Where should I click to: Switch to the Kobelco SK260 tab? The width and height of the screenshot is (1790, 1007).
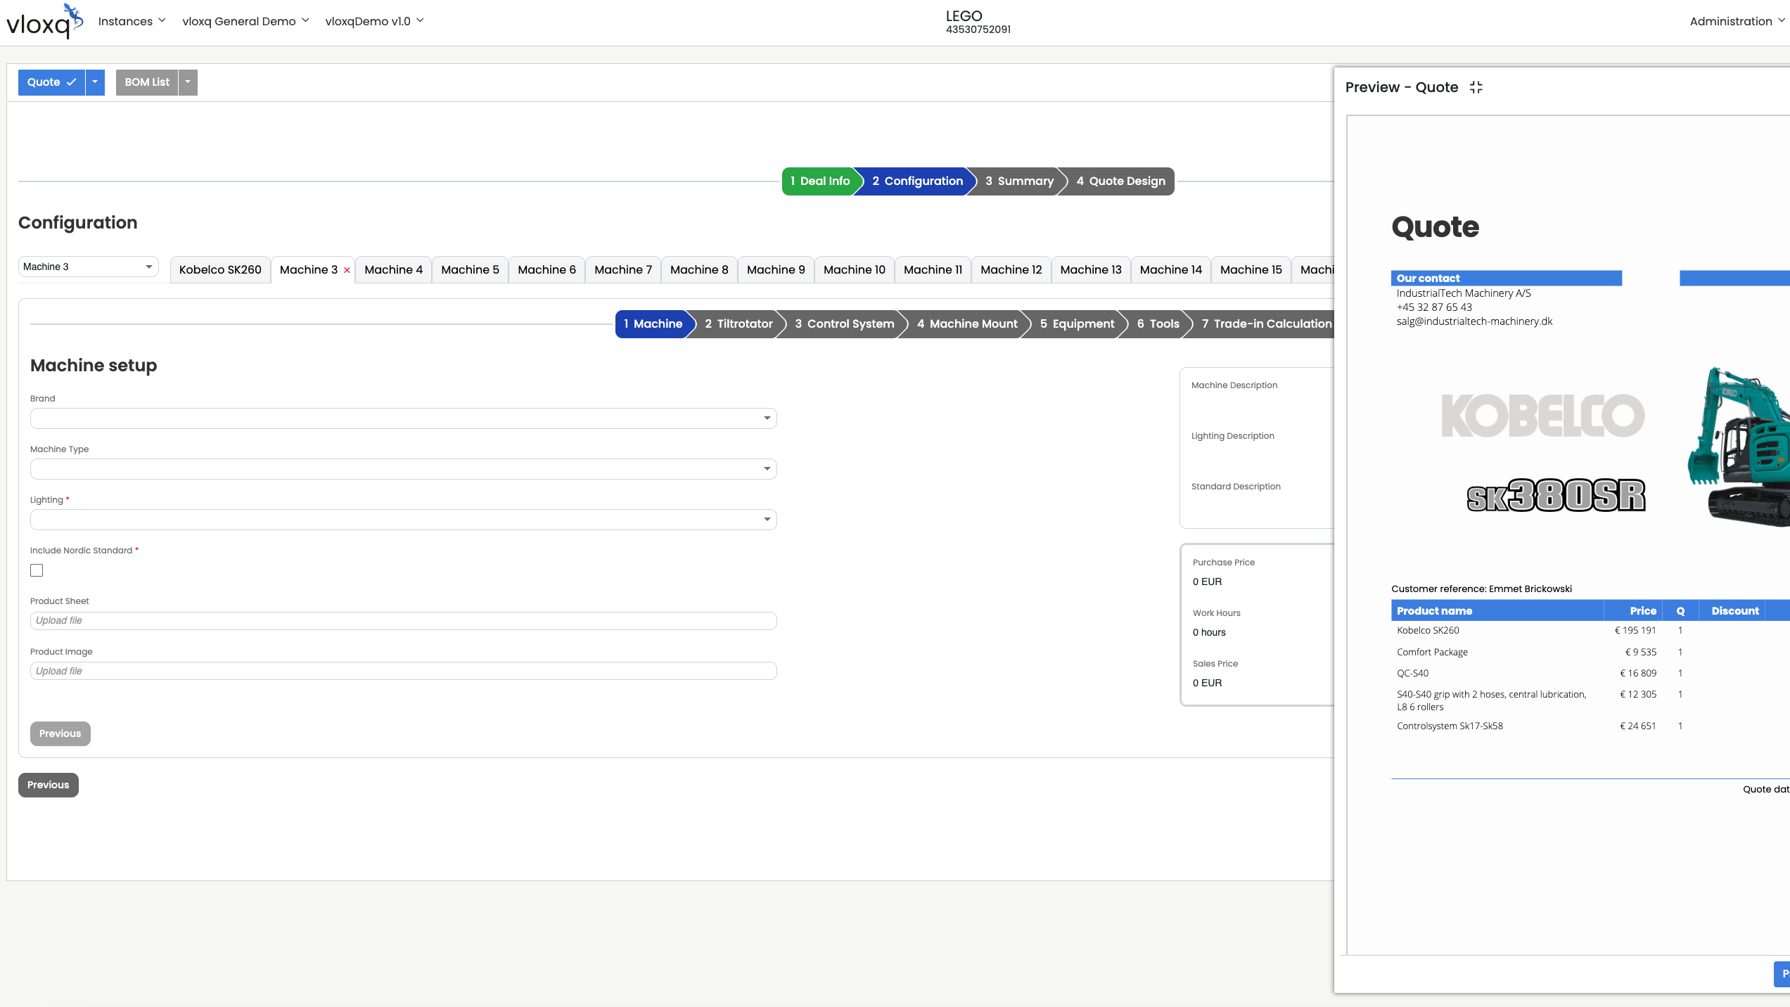(x=219, y=270)
